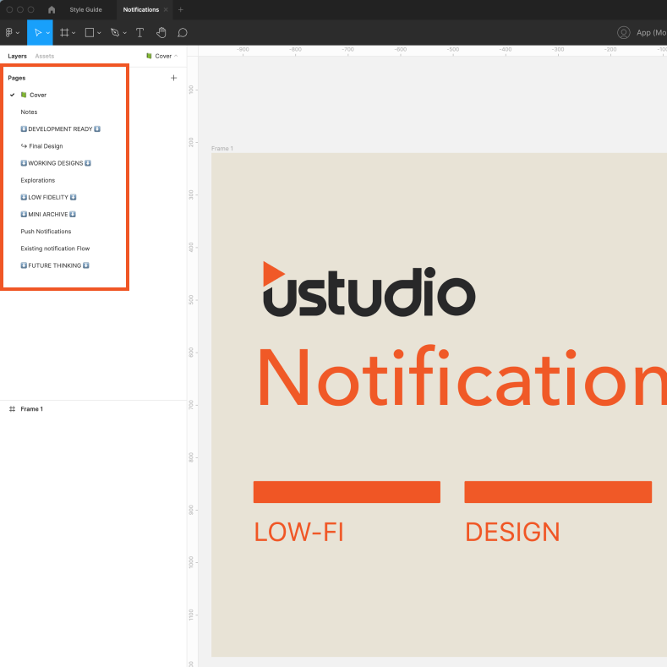This screenshot has width=667, height=667.
Task: Open a new tab with plus
Action: point(180,9)
